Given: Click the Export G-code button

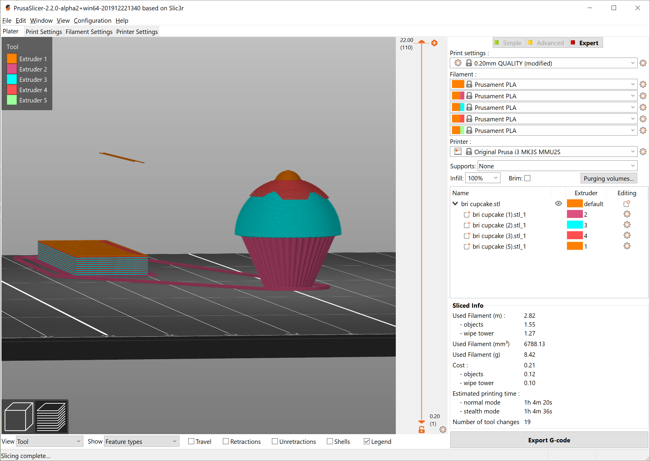Looking at the screenshot, I should point(549,440).
